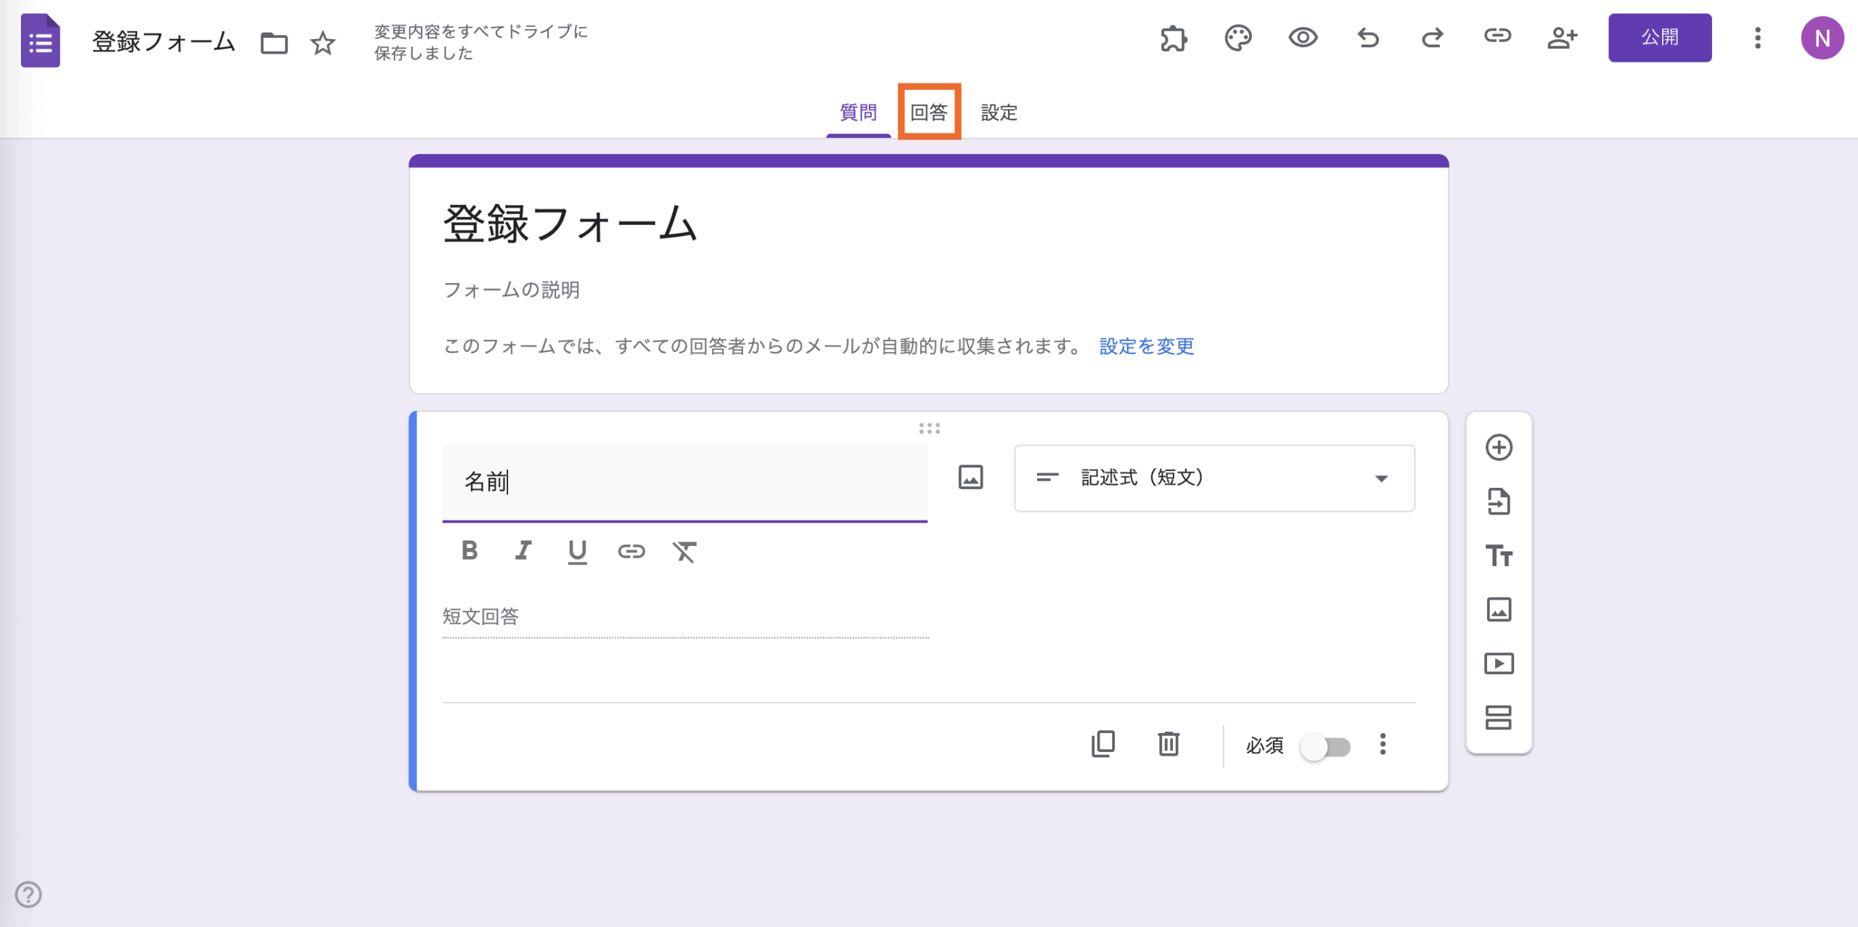Toggle the 必須 required switch

pos(1325,746)
